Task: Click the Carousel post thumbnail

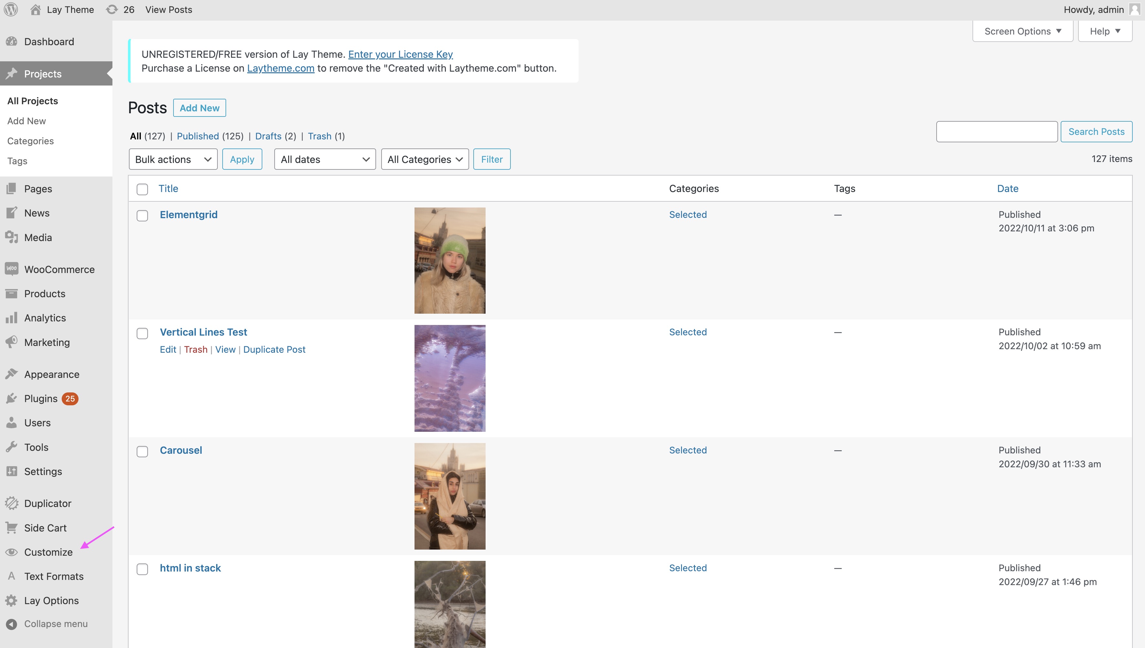Action: pyautogui.click(x=449, y=496)
